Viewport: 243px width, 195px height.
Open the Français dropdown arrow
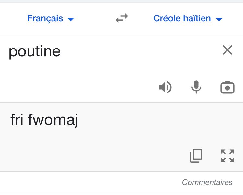[71, 19]
